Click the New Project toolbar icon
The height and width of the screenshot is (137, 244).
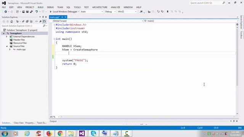(17, 12)
